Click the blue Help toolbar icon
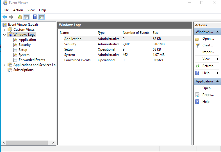The height and width of the screenshot is (152, 221). coord(35,17)
